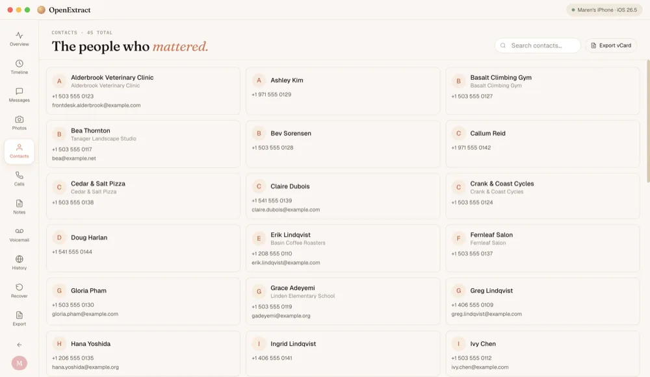Screen dimensions: 650x377
Task: Open the Recover sidebar icon
Action: [19, 287]
